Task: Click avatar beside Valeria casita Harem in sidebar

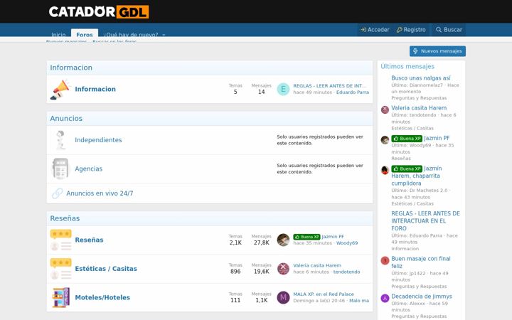Action: coord(385,110)
